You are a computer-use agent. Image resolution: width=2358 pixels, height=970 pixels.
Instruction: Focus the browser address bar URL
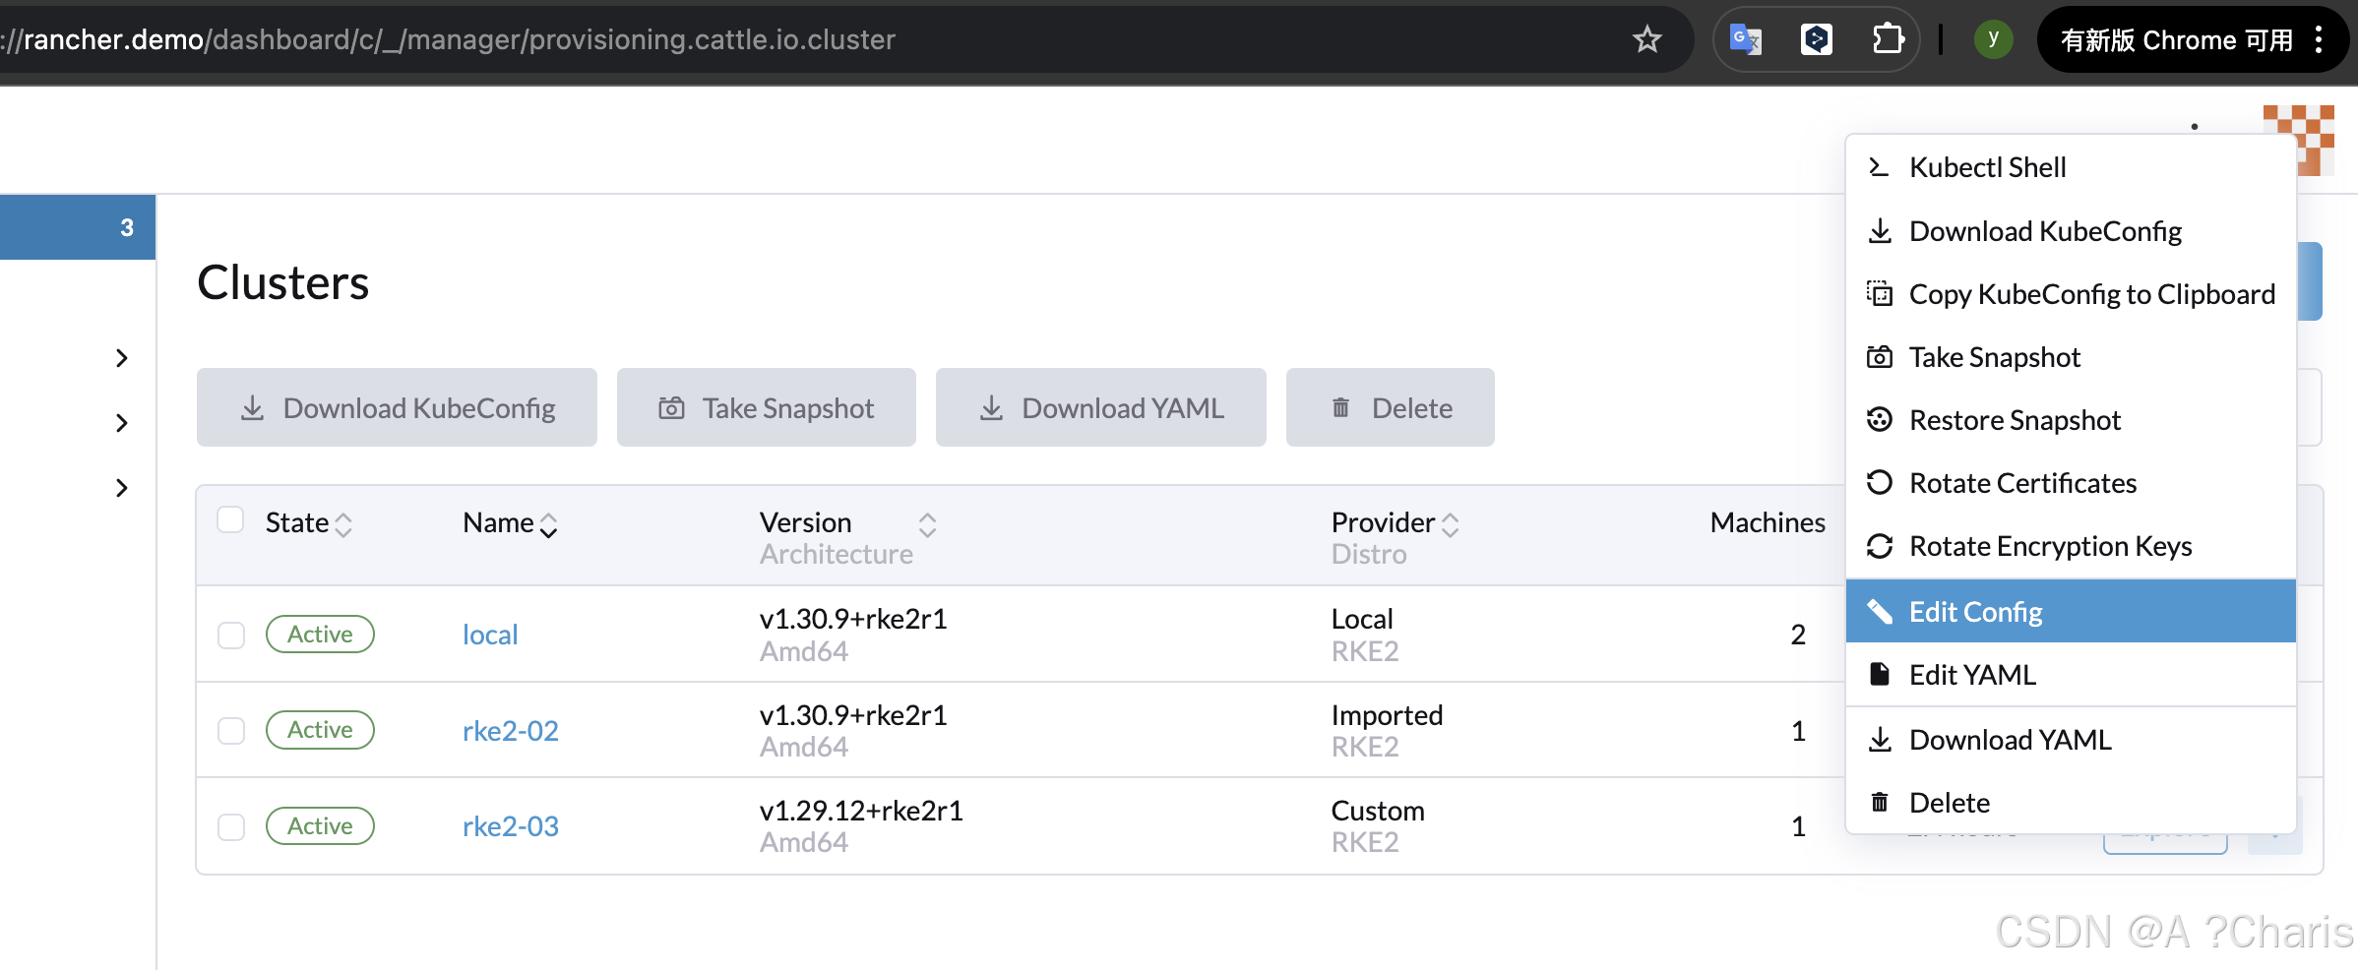[x=448, y=39]
